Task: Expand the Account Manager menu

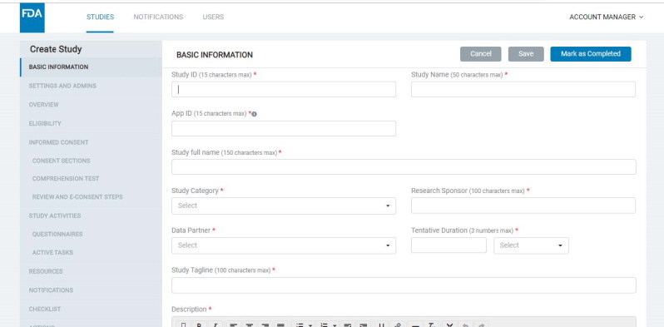Action: click(606, 17)
